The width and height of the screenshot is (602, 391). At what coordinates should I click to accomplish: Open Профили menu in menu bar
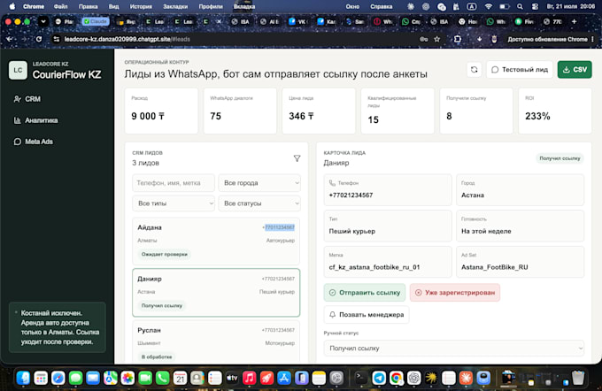click(x=211, y=6)
